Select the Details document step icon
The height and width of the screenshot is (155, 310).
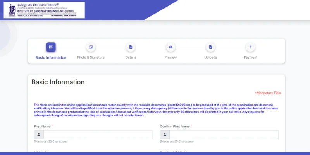131,47
